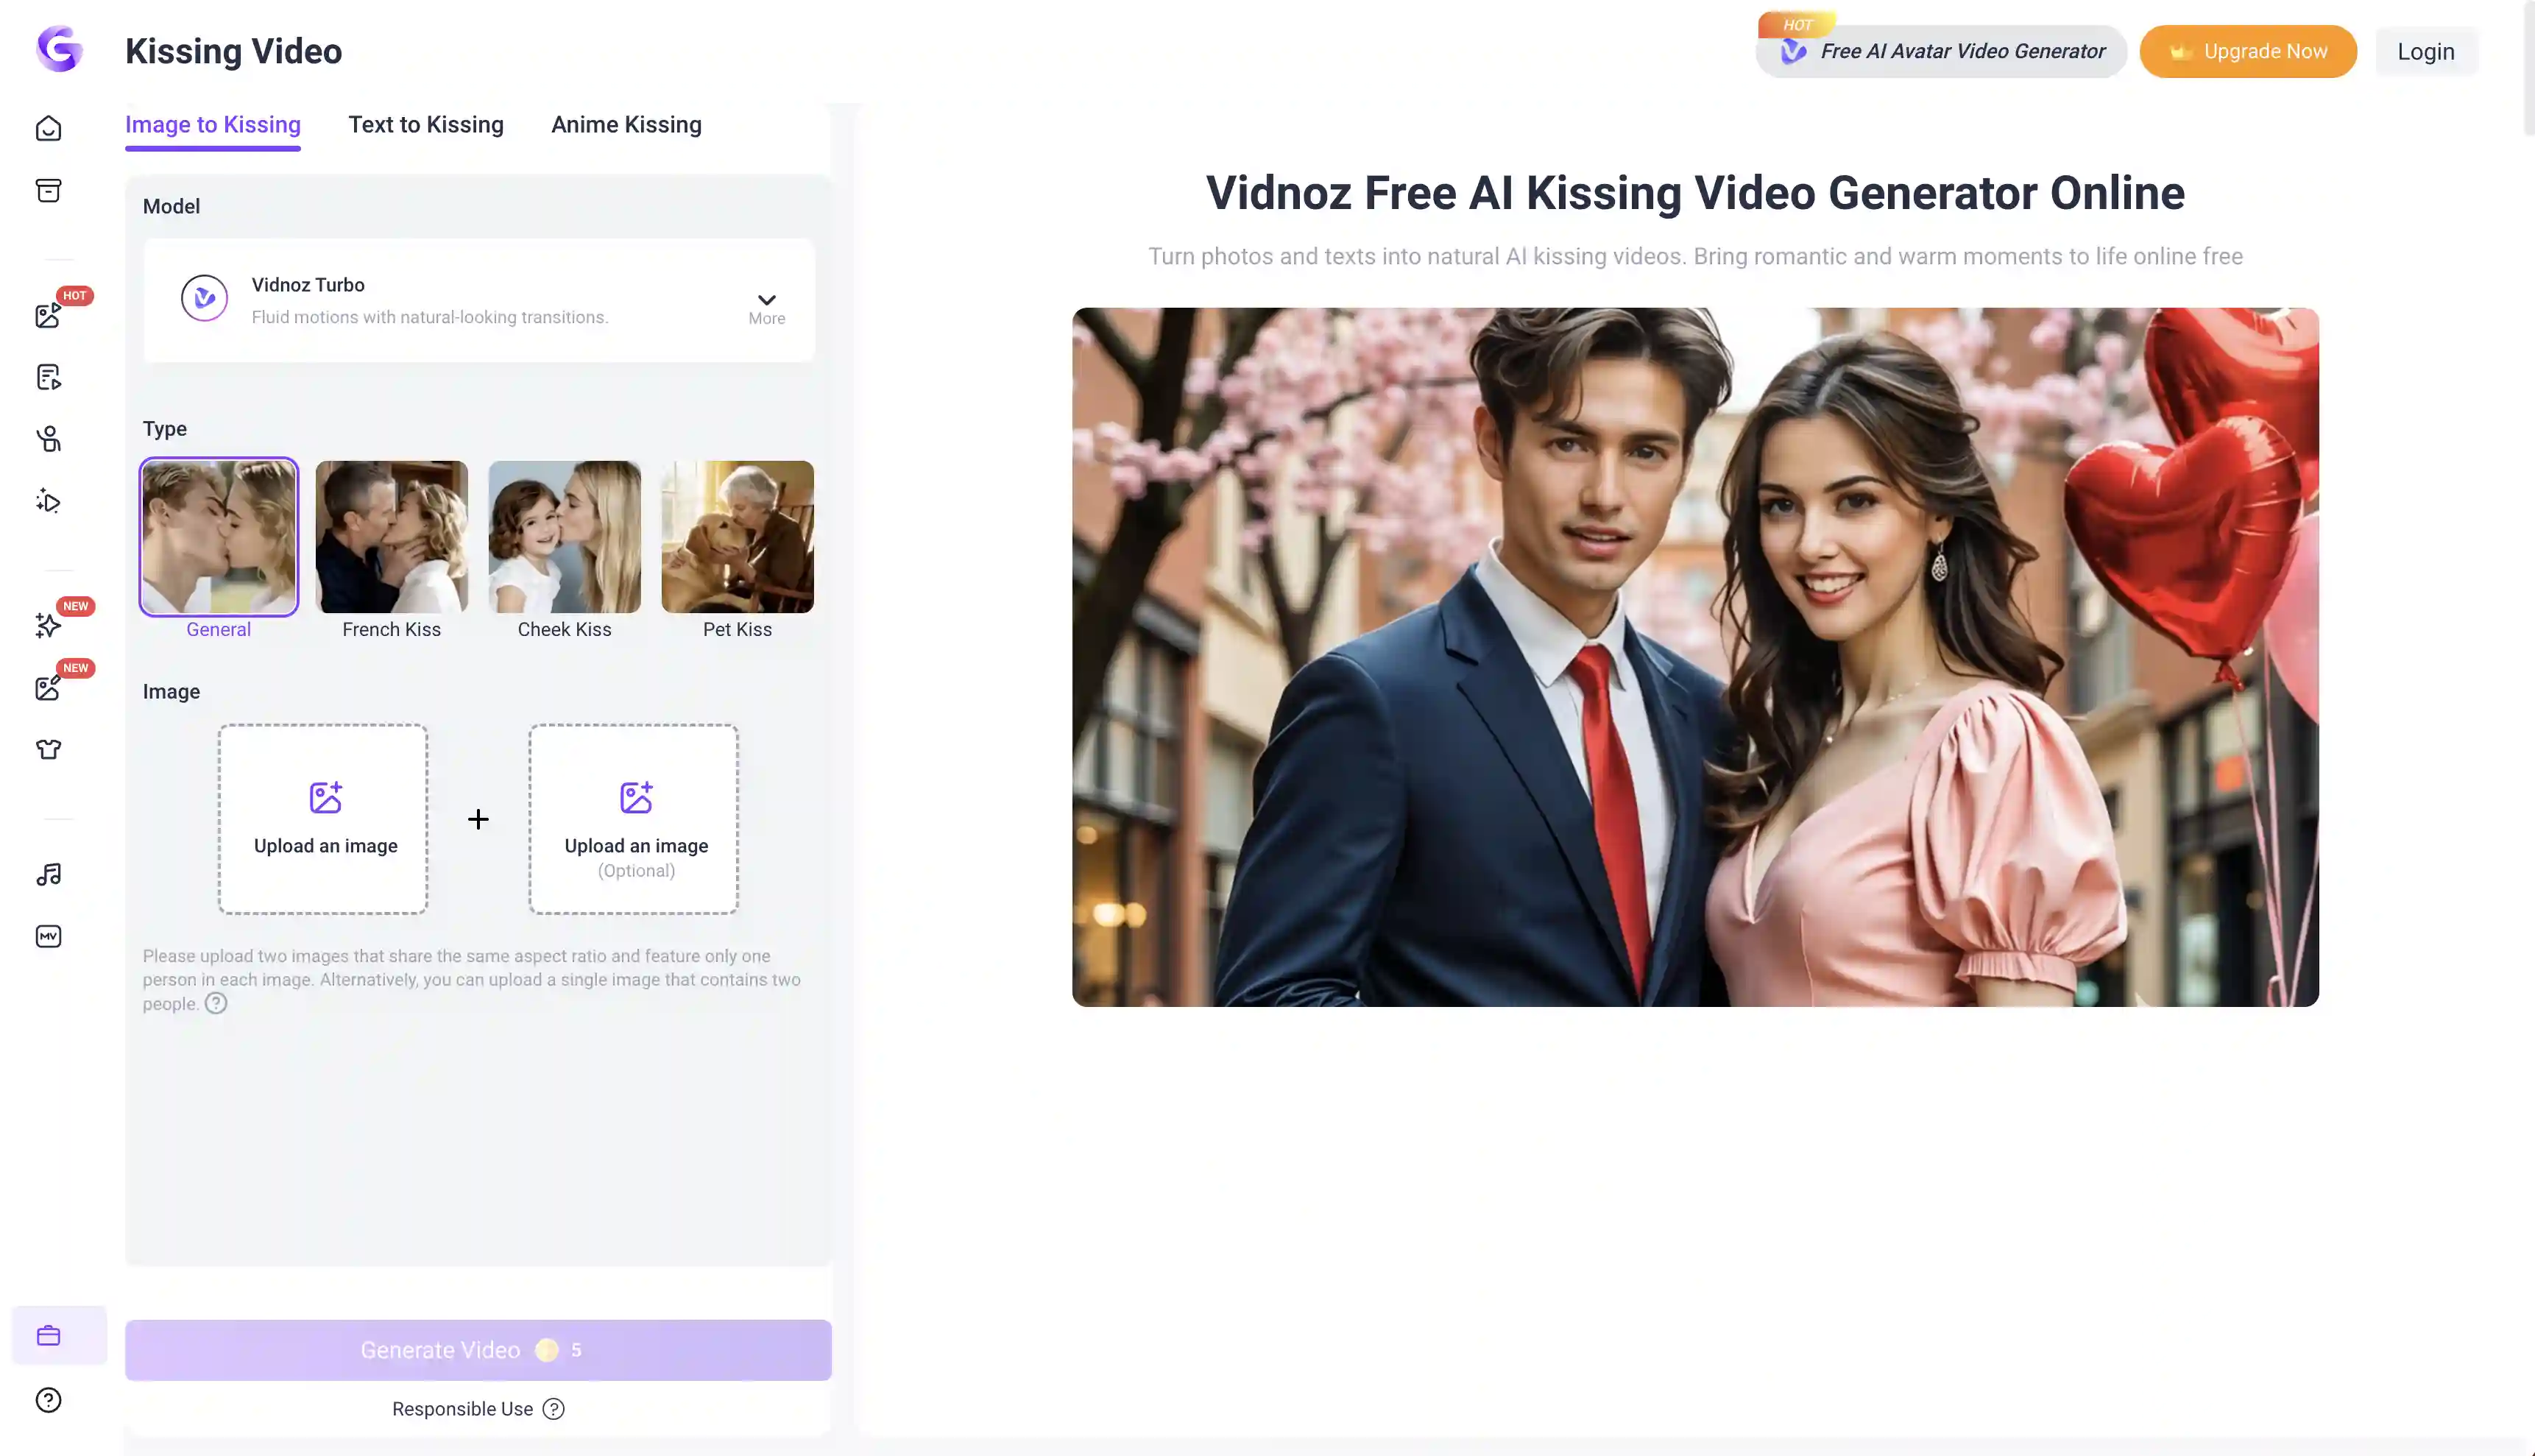
Task: Open the MV generator from the sidebar
Action: point(48,936)
